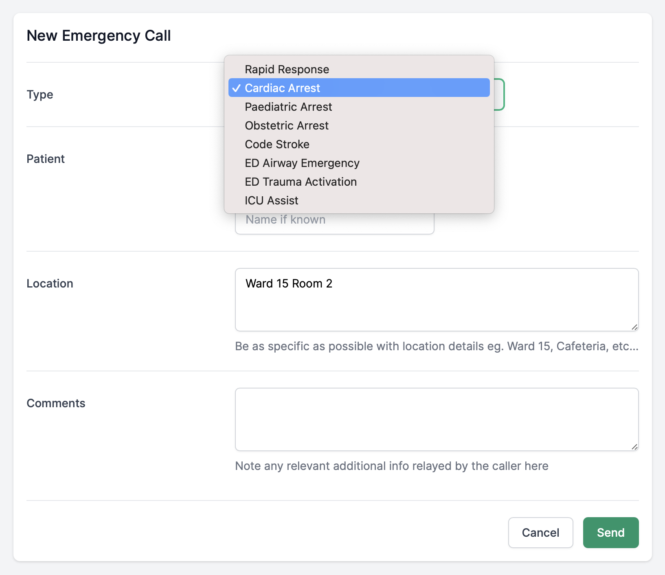Image resolution: width=665 pixels, height=575 pixels.
Task: Pick Paediatric Arrest as the call type
Action: [288, 107]
